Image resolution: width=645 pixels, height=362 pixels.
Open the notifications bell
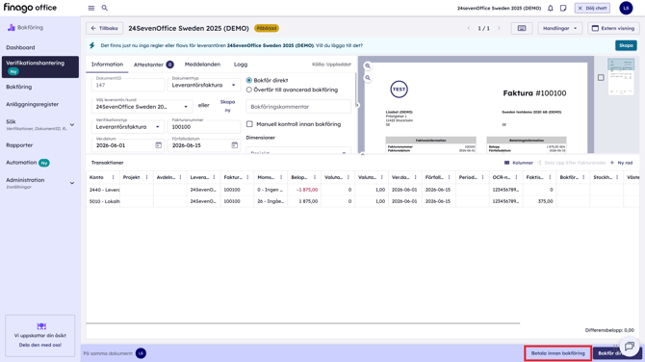coord(551,8)
